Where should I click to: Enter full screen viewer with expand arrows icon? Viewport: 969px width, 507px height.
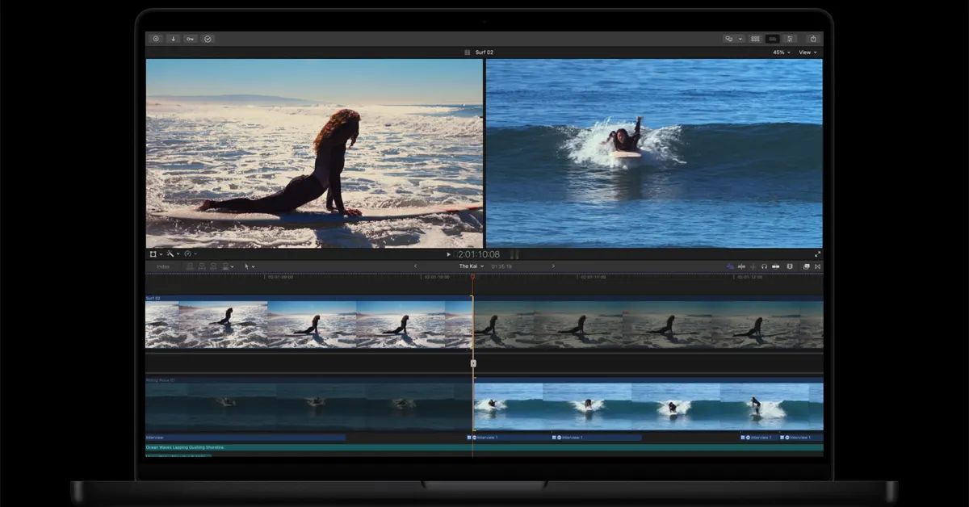click(x=817, y=253)
